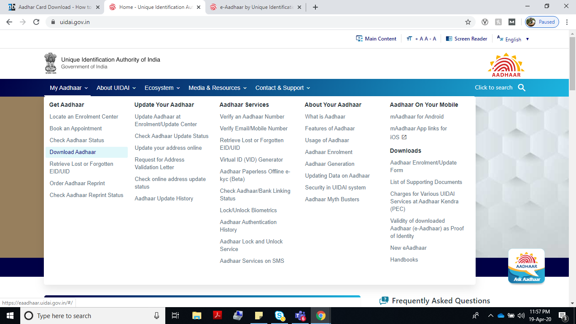This screenshot has height=324, width=576.
Task: Expand the Media & Resources dropdown
Action: coord(218,88)
